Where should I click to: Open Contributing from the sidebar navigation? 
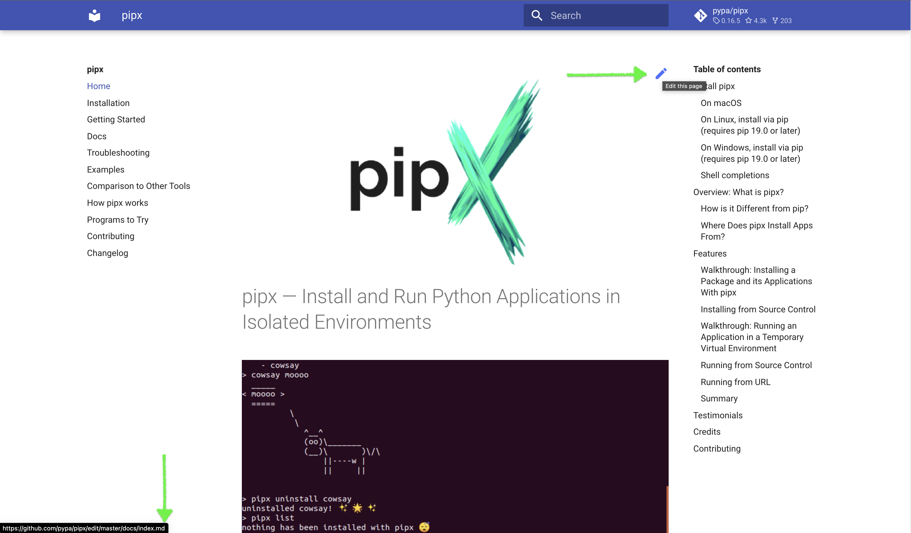[x=110, y=236]
